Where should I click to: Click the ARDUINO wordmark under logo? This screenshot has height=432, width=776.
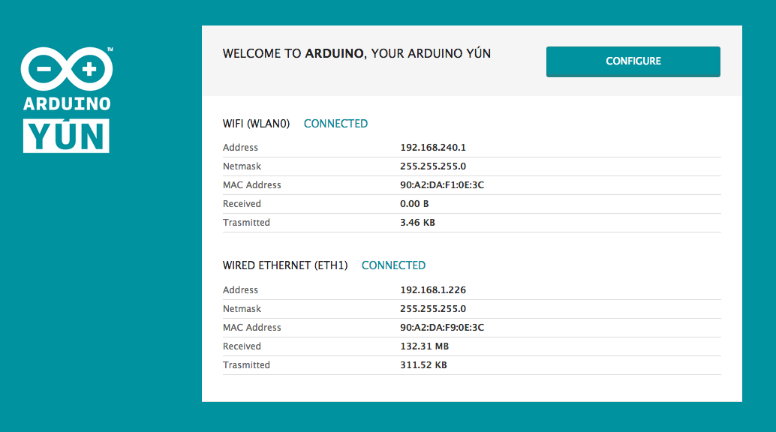pos(67,104)
